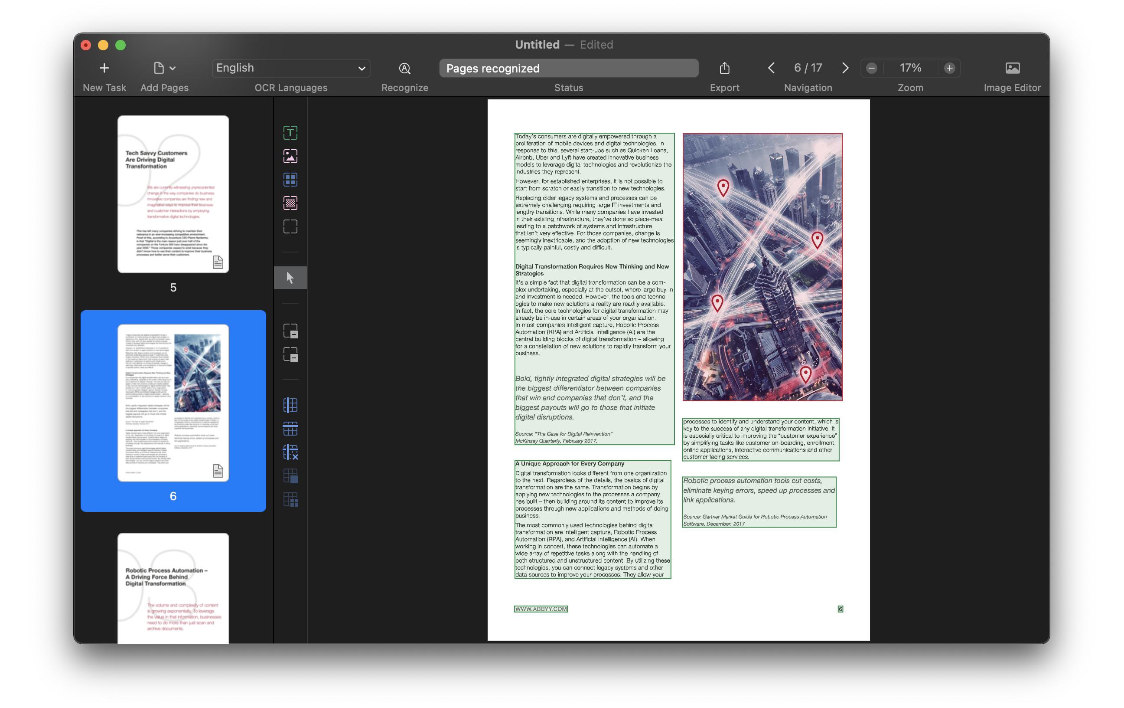Select the Text area tool
This screenshot has height=708, width=1124.
(290, 133)
